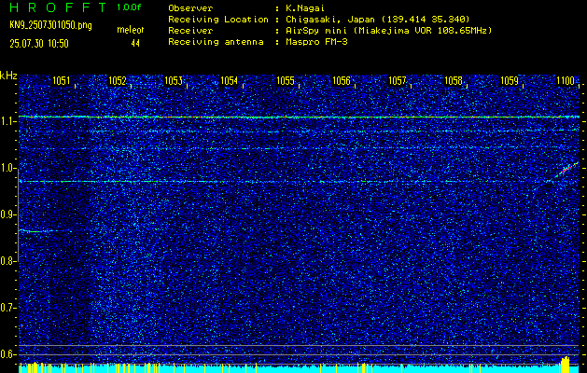
Task: Click the 1051 time marker
Action: 61,80
